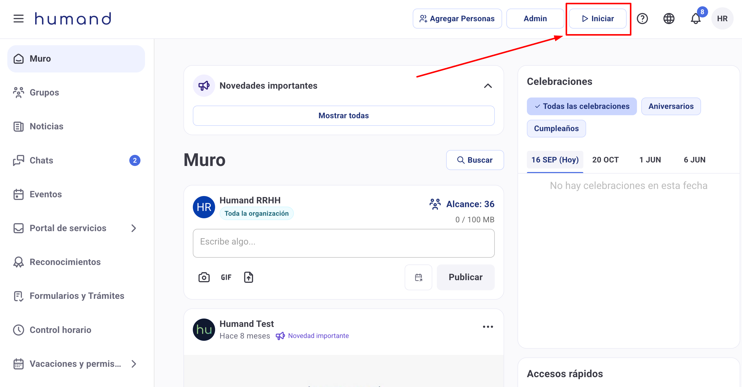The height and width of the screenshot is (387, 742).
Task: Select the Aniversarios filter
Action: (671, 106)
